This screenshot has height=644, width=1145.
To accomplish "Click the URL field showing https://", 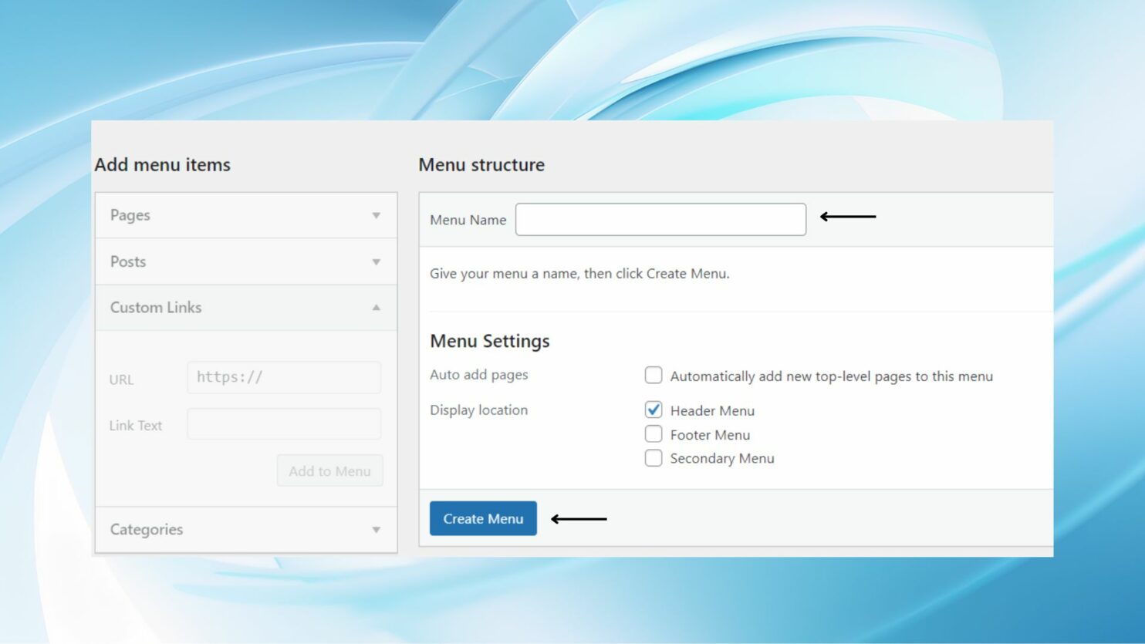I will 284,377.
